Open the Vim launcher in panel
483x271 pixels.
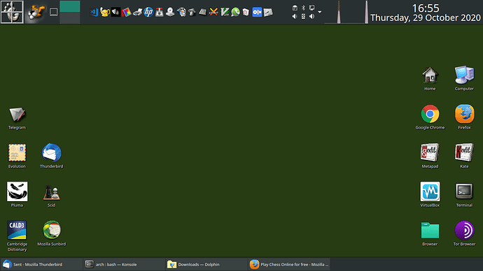225,13
